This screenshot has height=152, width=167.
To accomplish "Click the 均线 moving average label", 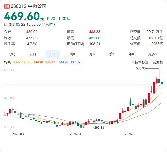I will [7, 62].
